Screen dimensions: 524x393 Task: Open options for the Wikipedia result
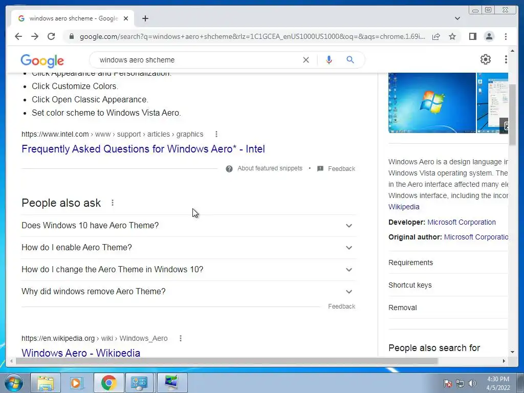click(181, 338)
